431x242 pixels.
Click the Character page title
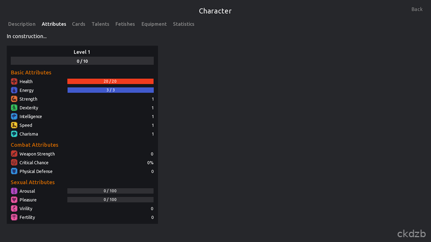pyautogui.click(x=215, y=11)
